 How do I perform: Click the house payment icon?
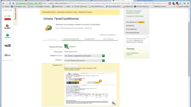[48, 28]
